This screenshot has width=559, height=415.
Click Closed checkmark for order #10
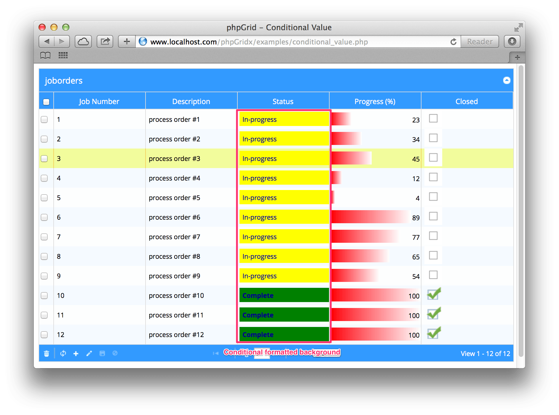434,294
